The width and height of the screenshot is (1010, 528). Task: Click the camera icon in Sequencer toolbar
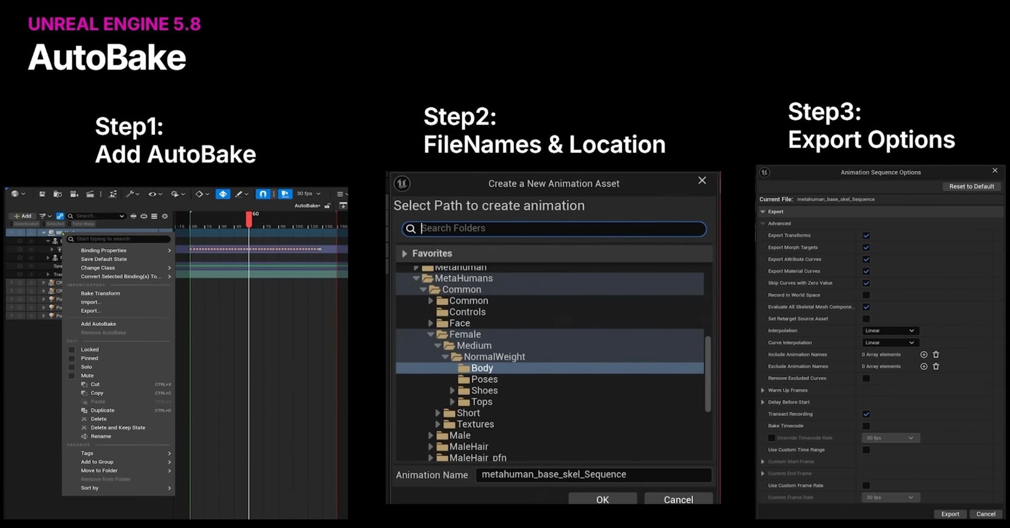[74, 194]
